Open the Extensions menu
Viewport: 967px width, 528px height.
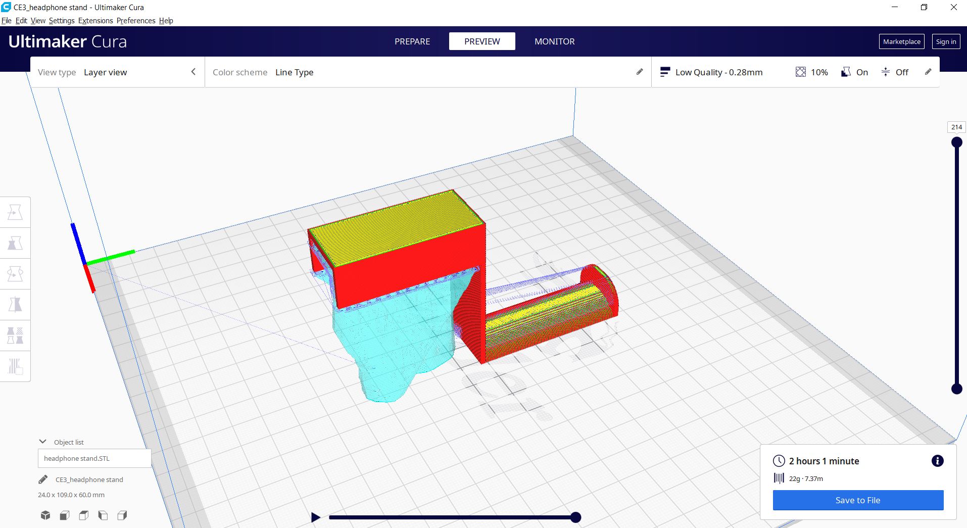(95, 21)
